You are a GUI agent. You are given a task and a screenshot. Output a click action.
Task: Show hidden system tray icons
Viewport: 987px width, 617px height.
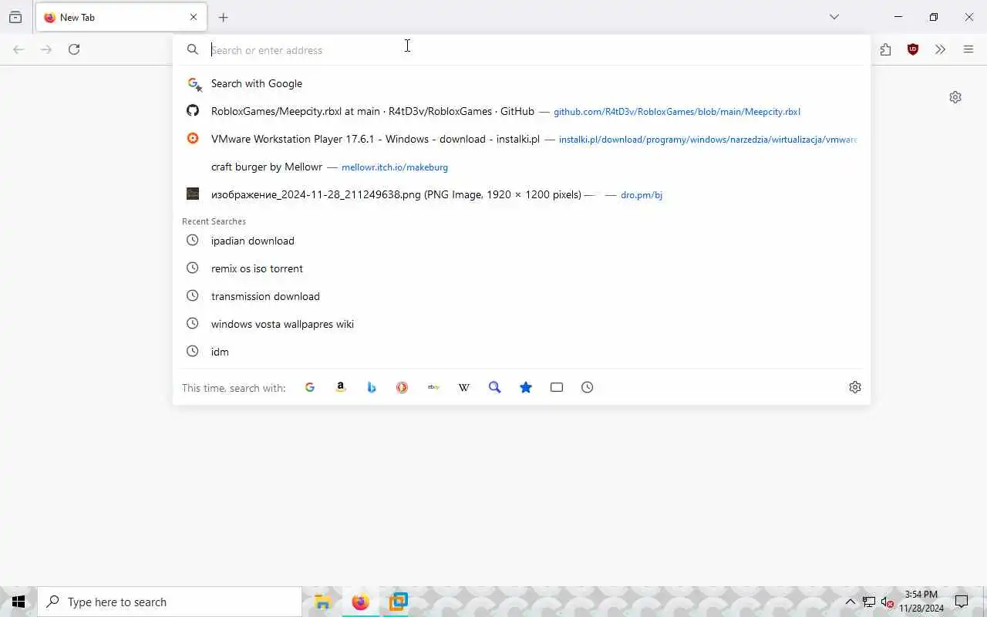tap(851, 602)
